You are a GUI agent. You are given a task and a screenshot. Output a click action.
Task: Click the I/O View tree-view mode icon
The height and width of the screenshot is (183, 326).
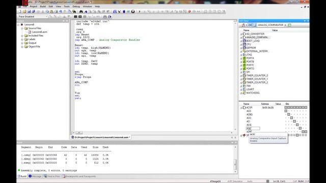click(250, 25)
